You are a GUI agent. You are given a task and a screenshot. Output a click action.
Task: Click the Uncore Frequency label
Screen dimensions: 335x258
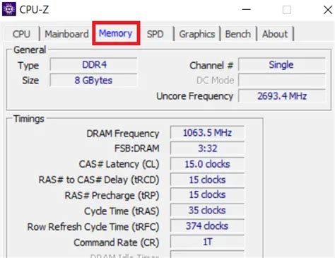(195, 96)
